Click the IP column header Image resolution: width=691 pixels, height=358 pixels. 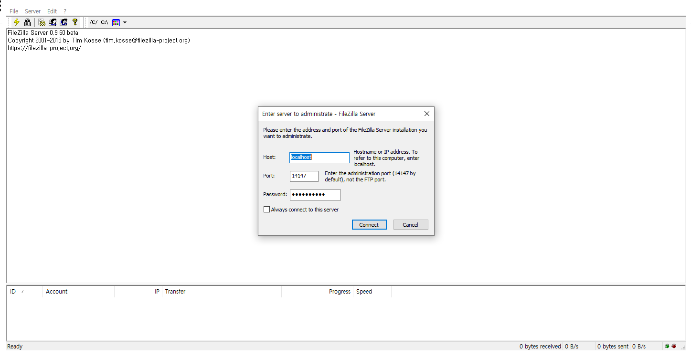tap(138, 292)
